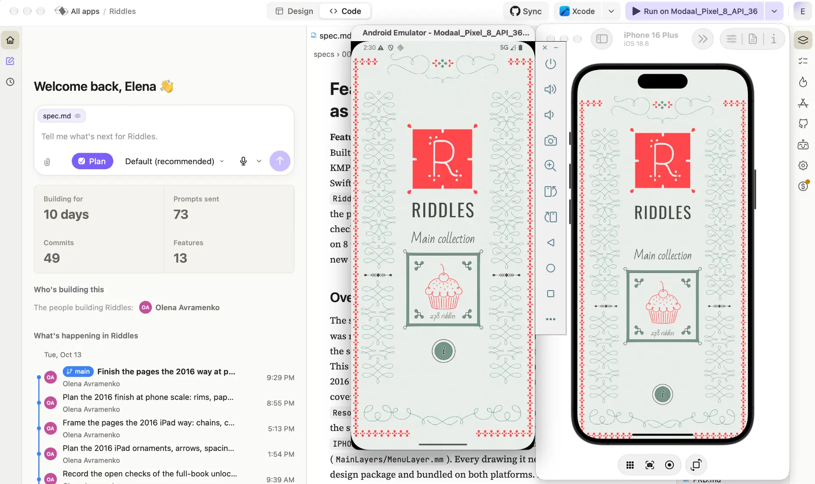The image size is (815, 484).
Task: Rotate the emulator left
Action: (x=551, y=191)
